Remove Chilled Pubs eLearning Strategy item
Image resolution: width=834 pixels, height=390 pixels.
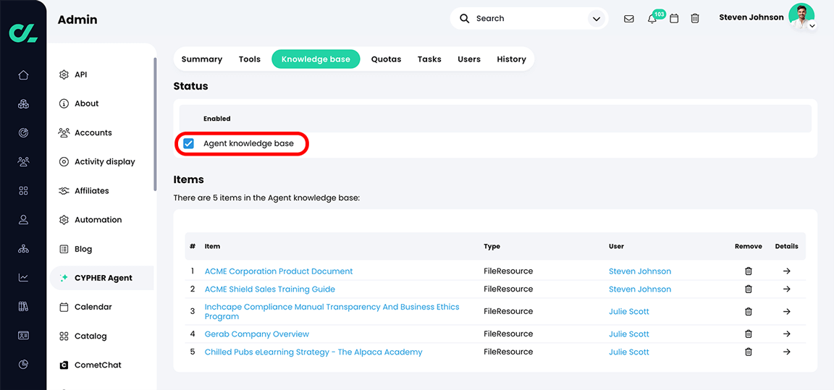coord(749,352)
